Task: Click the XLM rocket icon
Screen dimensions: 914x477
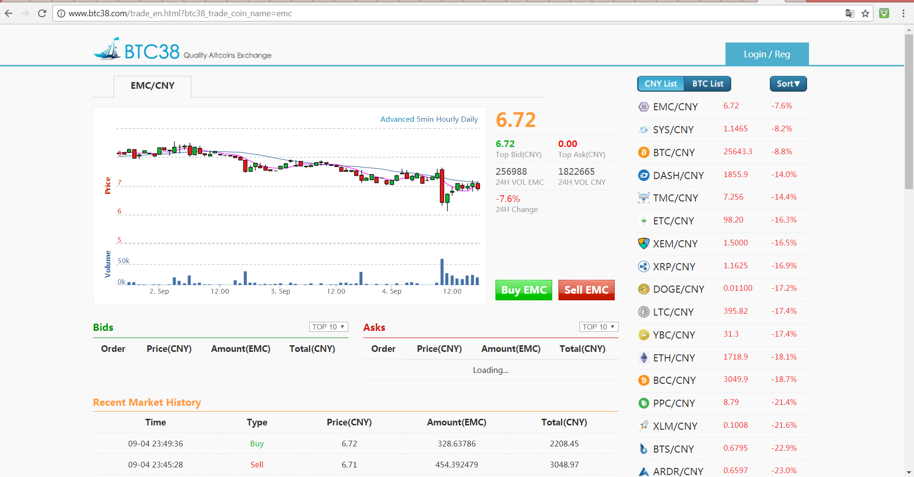Action: (644, 426)
